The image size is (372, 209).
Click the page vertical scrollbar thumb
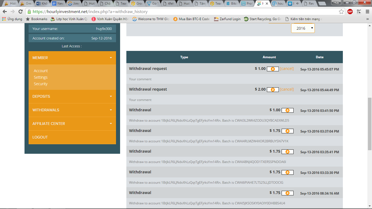point(370,124)
